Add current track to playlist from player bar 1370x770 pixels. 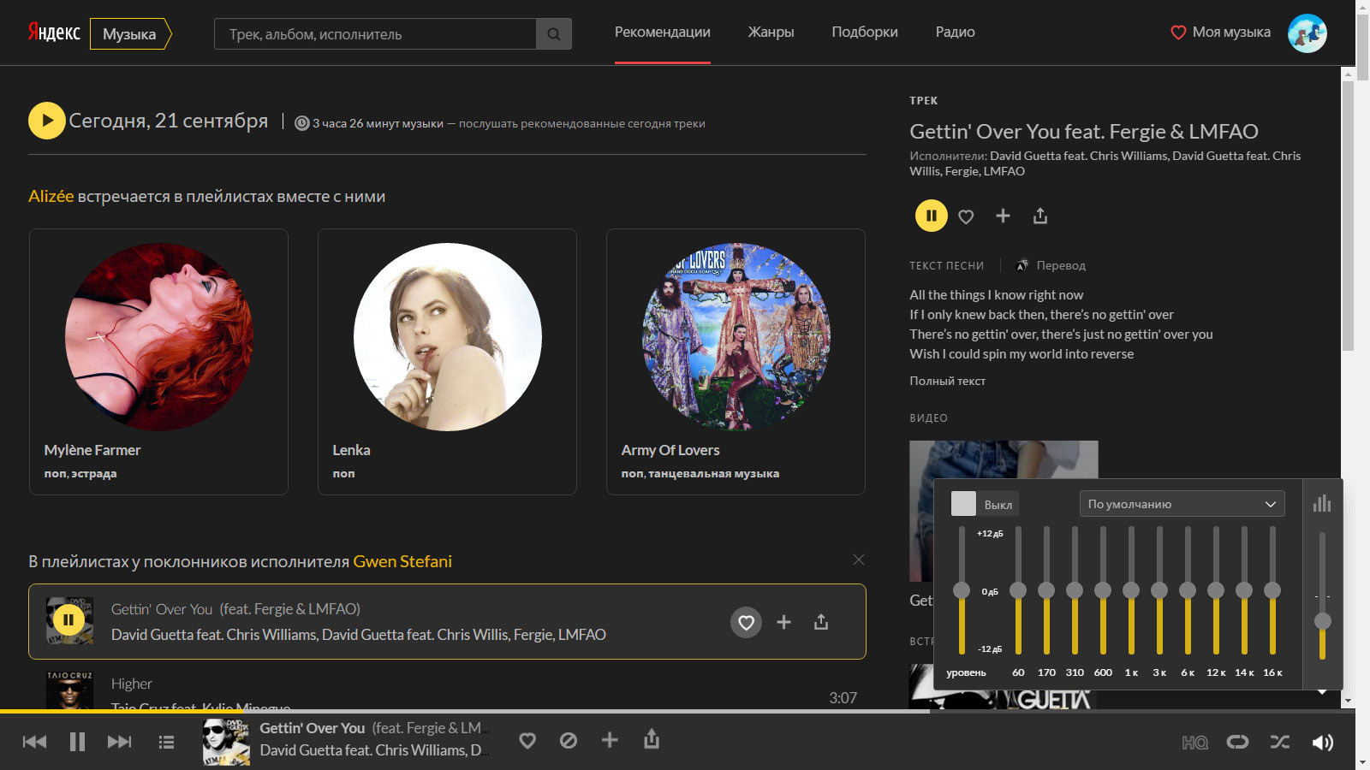(x=610, y=739)
